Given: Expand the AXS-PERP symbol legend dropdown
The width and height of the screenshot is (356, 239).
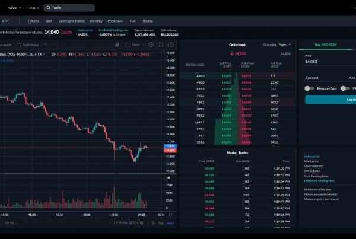Looking at the screenshot, I should click(x=44, y=54).
